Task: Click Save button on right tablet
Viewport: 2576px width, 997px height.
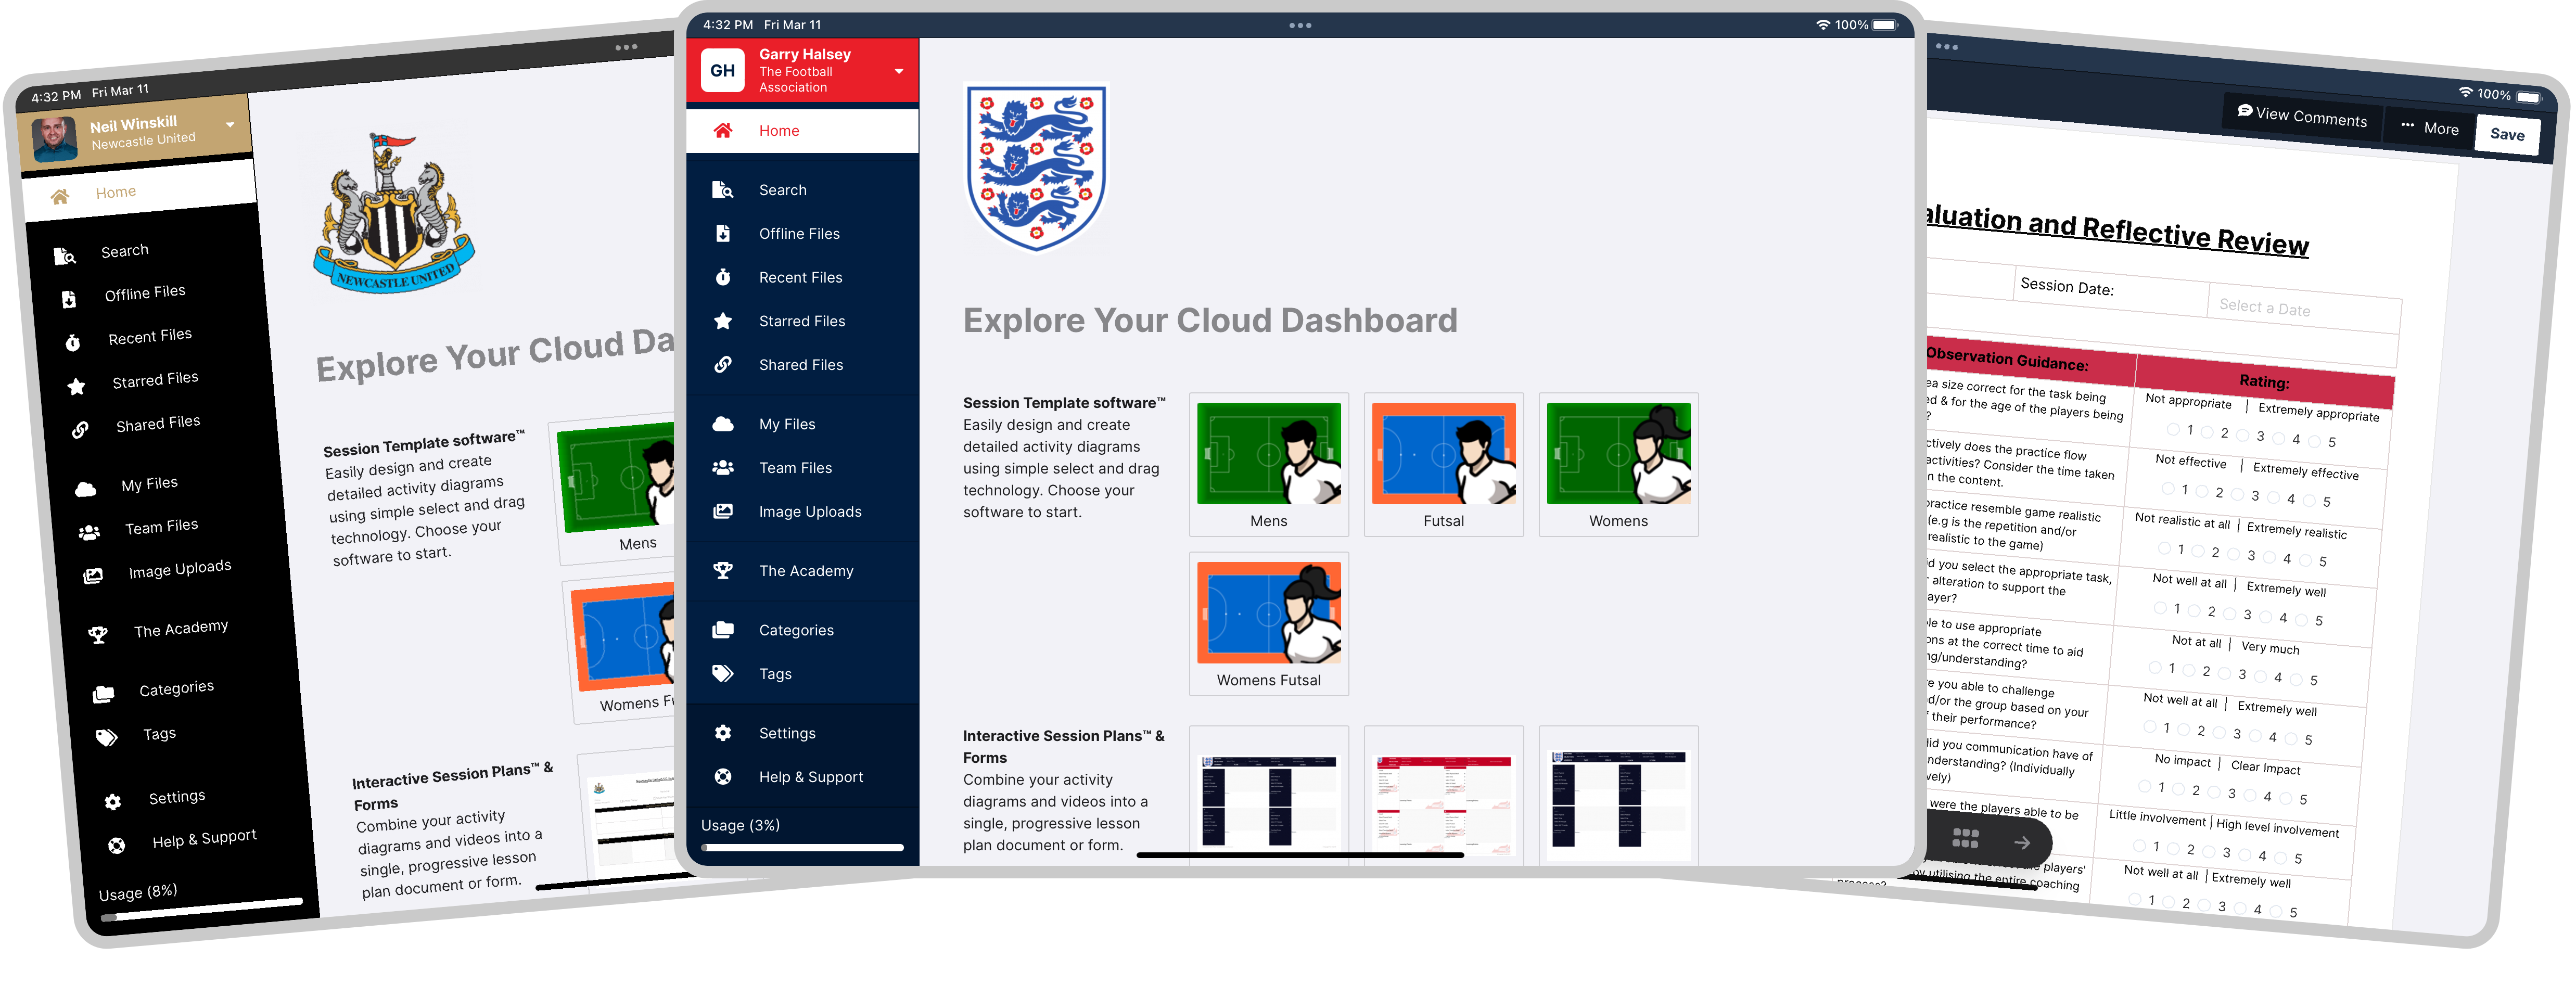Action: pos(2507,134)
